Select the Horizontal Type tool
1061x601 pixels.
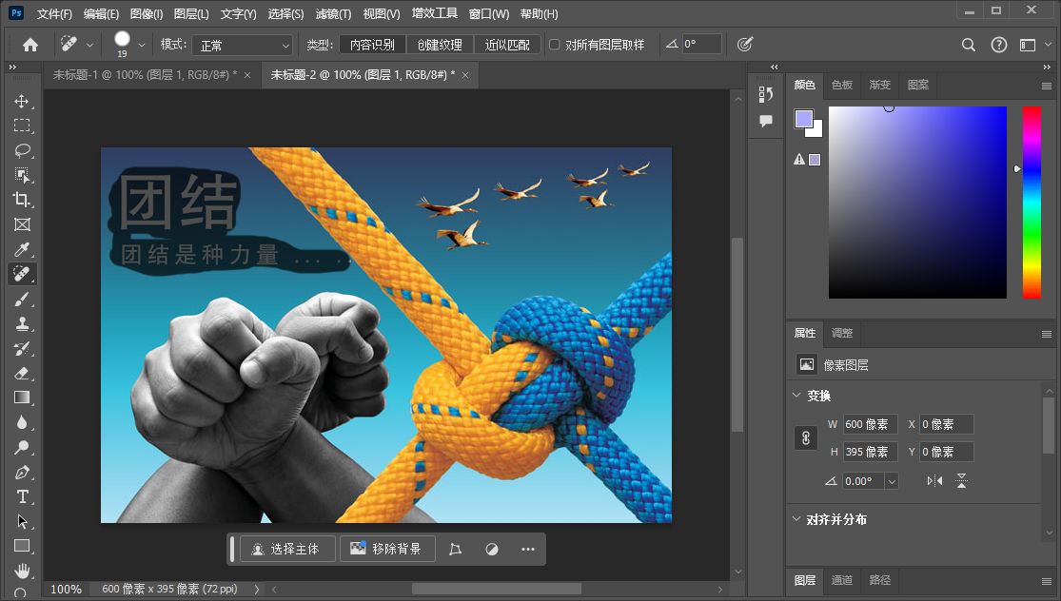coord(21,496)
